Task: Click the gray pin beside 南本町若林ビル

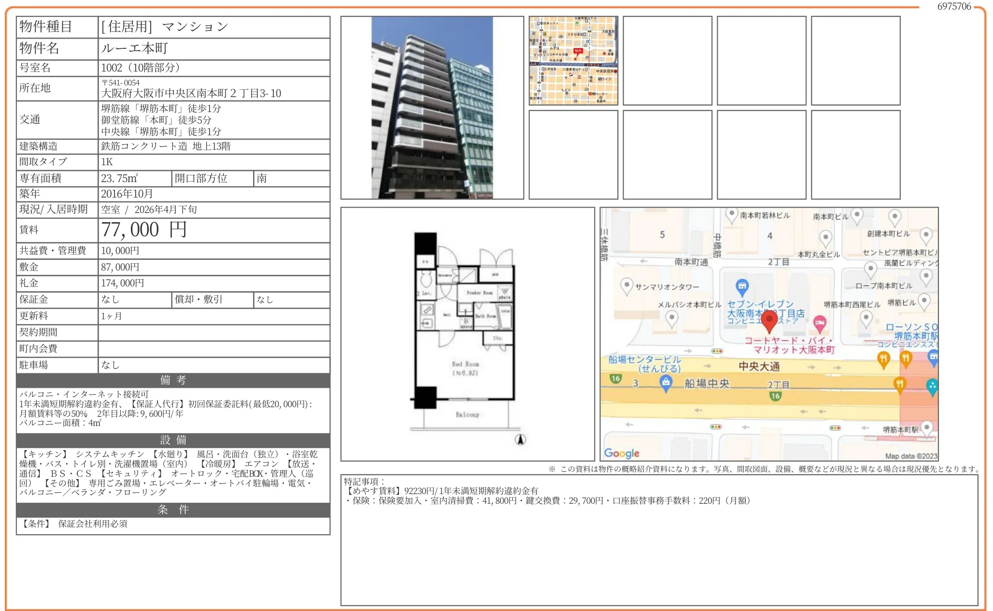Action: [732, 214]
